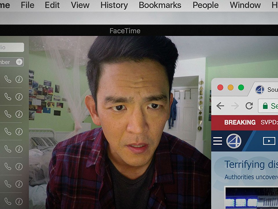Image resolution: width=278 pixels, height=209 pixels.
Task: Open the video player icon on news site
Action: tap(269, 141)
